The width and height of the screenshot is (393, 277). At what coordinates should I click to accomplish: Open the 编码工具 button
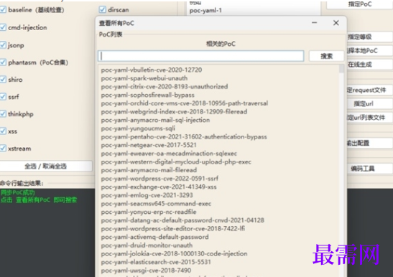[370, 169]
